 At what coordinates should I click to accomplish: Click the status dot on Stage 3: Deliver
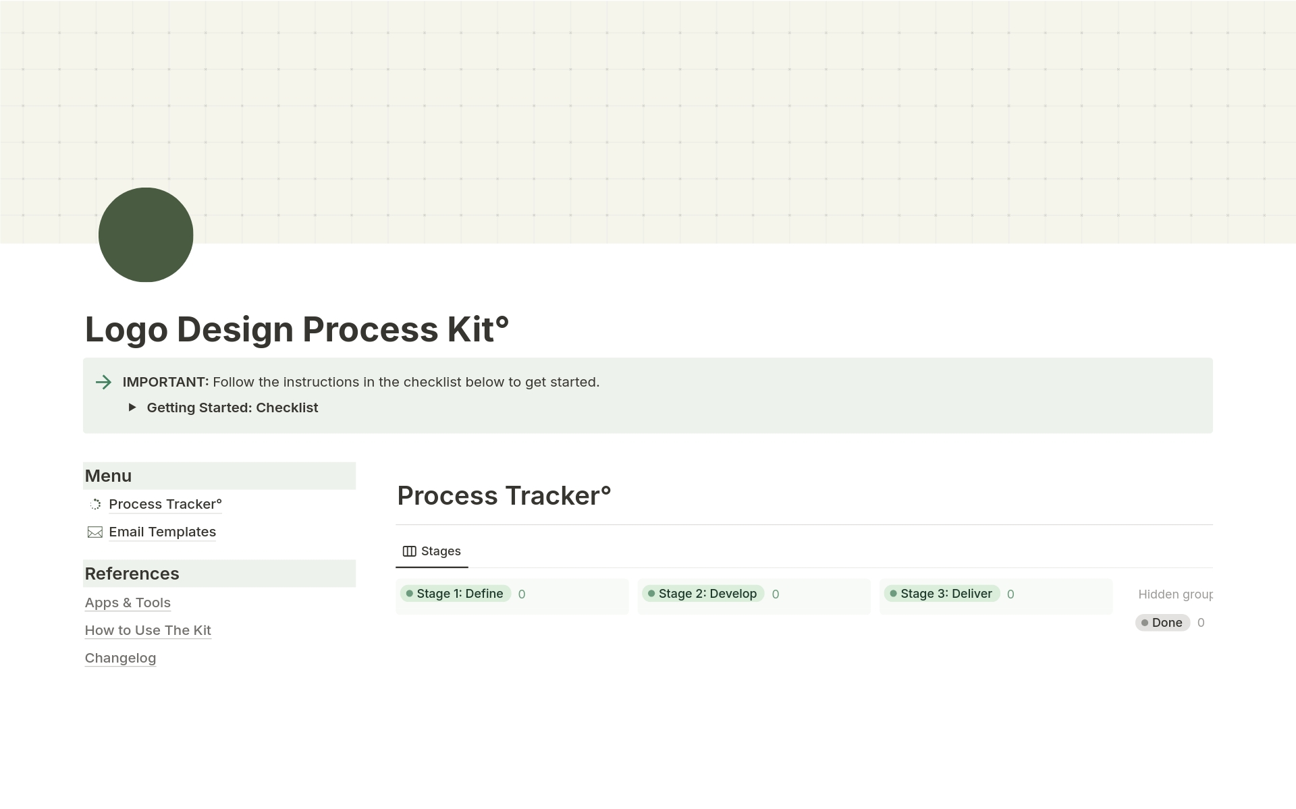coord(892,593)
